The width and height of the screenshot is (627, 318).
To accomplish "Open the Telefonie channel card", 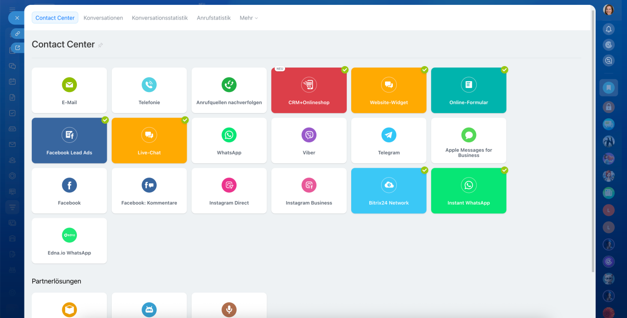I will point(149,91).
